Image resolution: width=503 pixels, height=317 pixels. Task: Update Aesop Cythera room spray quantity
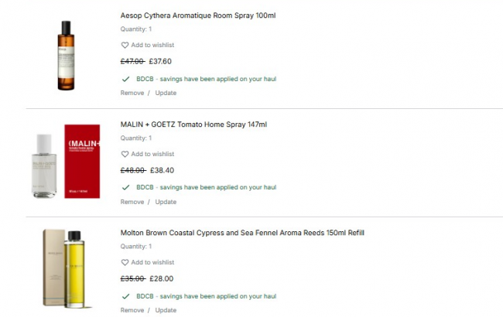pyautogui.click(x=166, y=93)
